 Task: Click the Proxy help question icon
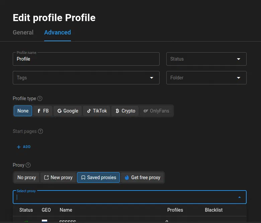point(28,165)
